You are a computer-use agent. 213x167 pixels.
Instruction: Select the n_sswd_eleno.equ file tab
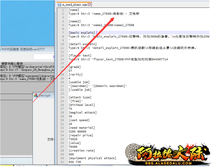click(75, 5)
